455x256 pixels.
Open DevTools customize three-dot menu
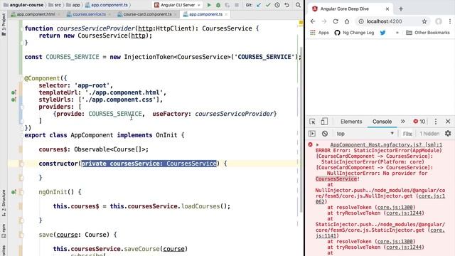436,122
